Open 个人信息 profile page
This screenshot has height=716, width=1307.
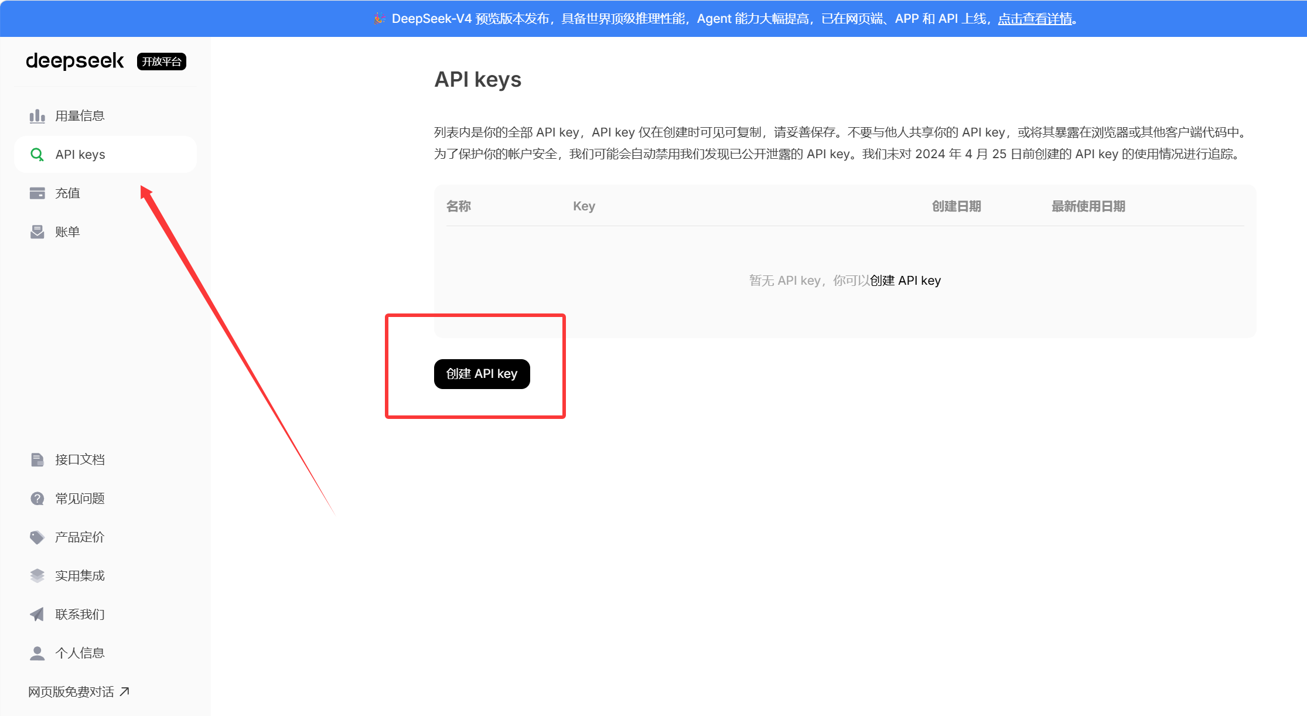tap(105, 653)
